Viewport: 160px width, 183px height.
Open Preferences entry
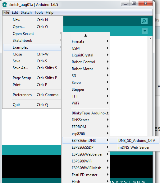(x=32, y=95)
